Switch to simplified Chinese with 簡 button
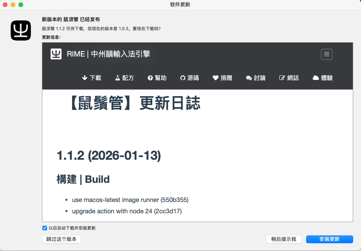 tap(326, 54)
